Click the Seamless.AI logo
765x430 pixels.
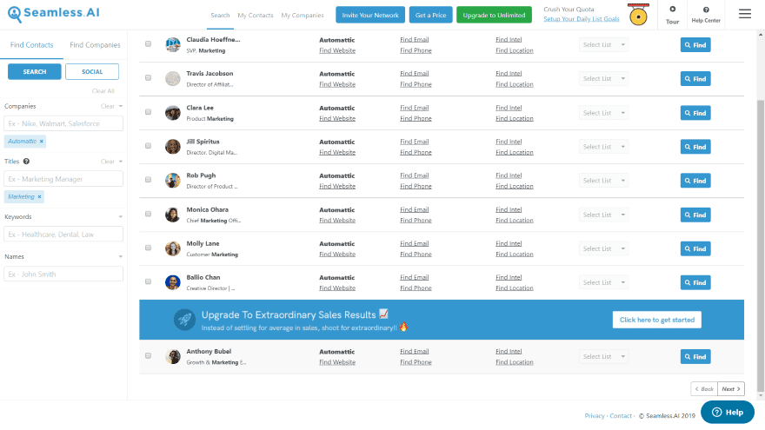click(x=54, y=14)
